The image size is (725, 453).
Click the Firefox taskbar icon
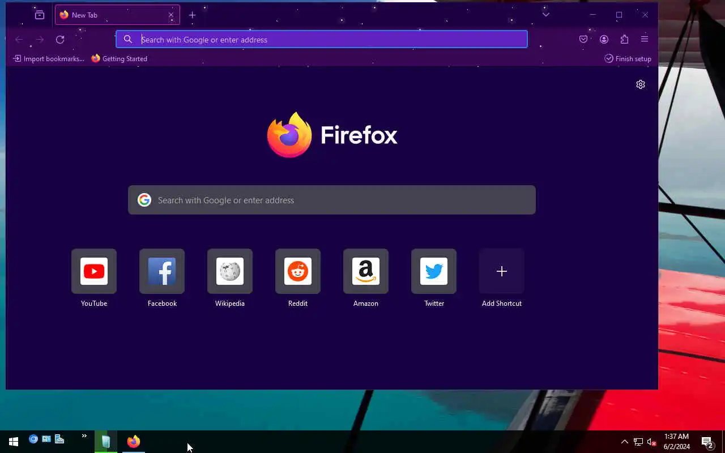(x=134, y=442)
